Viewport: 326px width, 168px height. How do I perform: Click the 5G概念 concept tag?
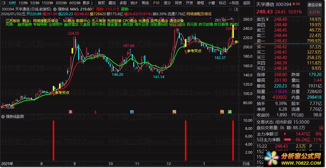coord(69,21)
